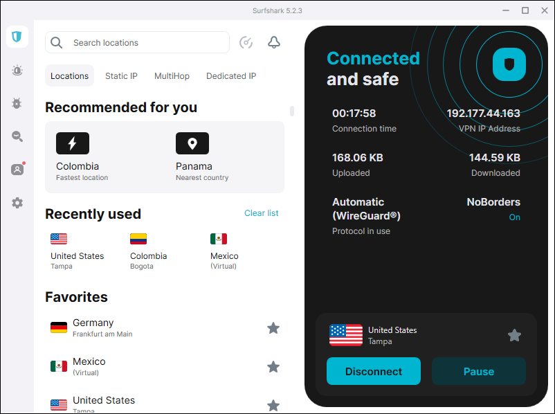This screenshot has height=414, width=555.
Task: Click the 168.06 KB uploaded value
Action: tap(358, 158)
